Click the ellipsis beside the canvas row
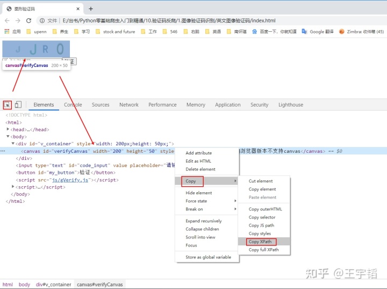The height and width of the screenshot is (289, 387). [x=3, y=151]
